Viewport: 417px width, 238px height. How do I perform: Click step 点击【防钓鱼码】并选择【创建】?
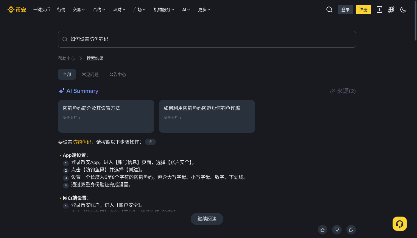tap(107, 170)
